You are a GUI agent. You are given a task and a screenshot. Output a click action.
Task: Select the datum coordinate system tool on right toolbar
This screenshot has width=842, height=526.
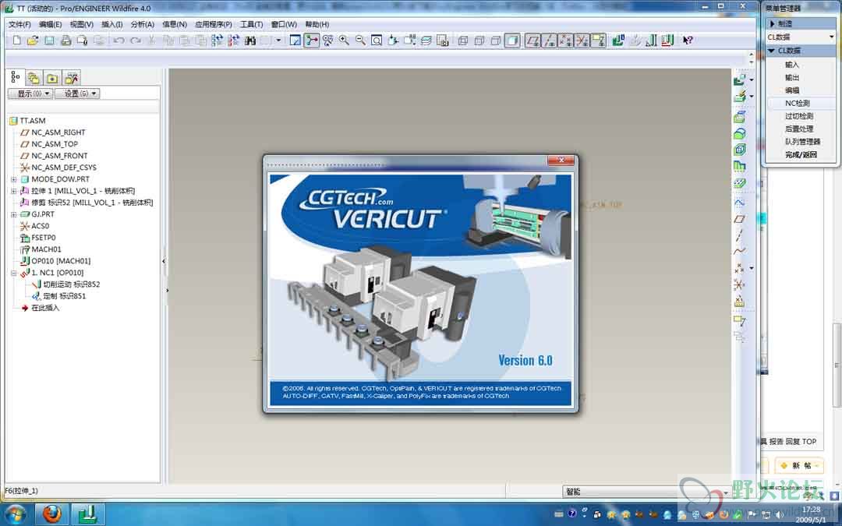[739, 284]
